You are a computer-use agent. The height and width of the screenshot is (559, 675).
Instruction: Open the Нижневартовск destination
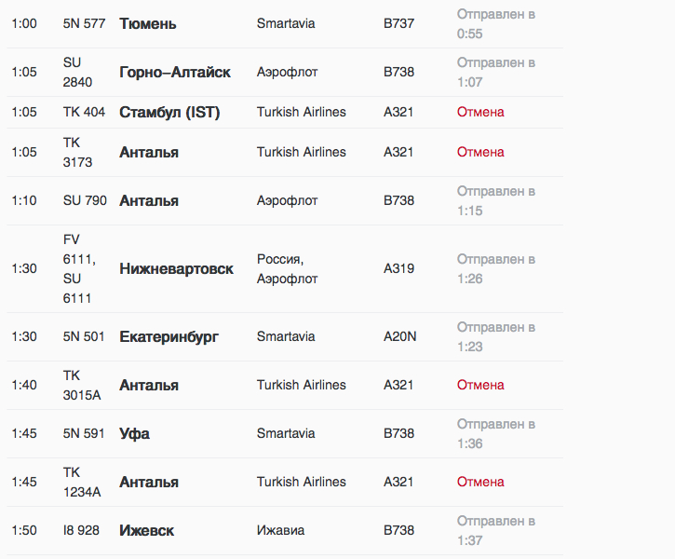click(177, 268)
